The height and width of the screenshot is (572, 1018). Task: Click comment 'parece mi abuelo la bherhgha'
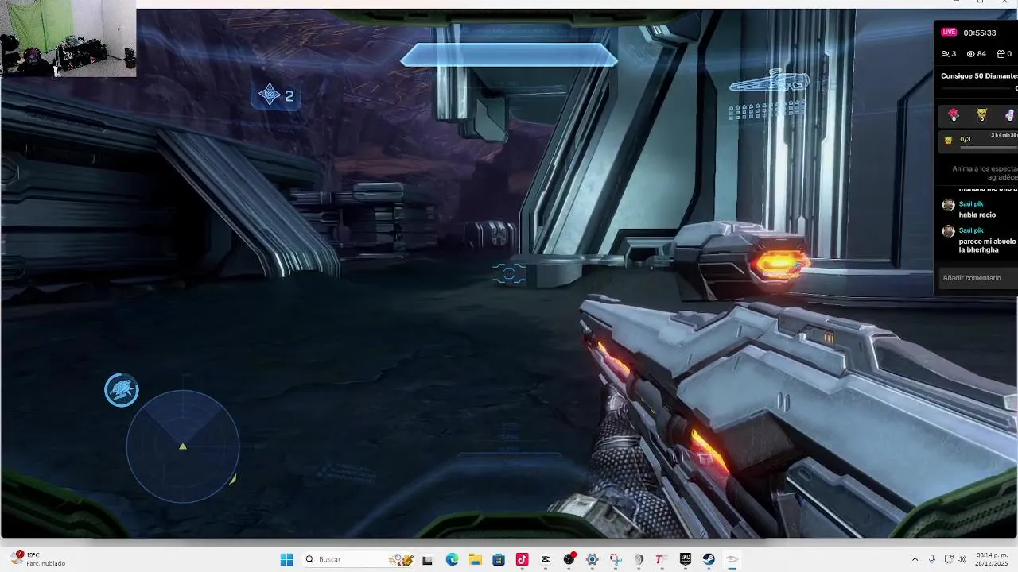(x=988, y=245)
